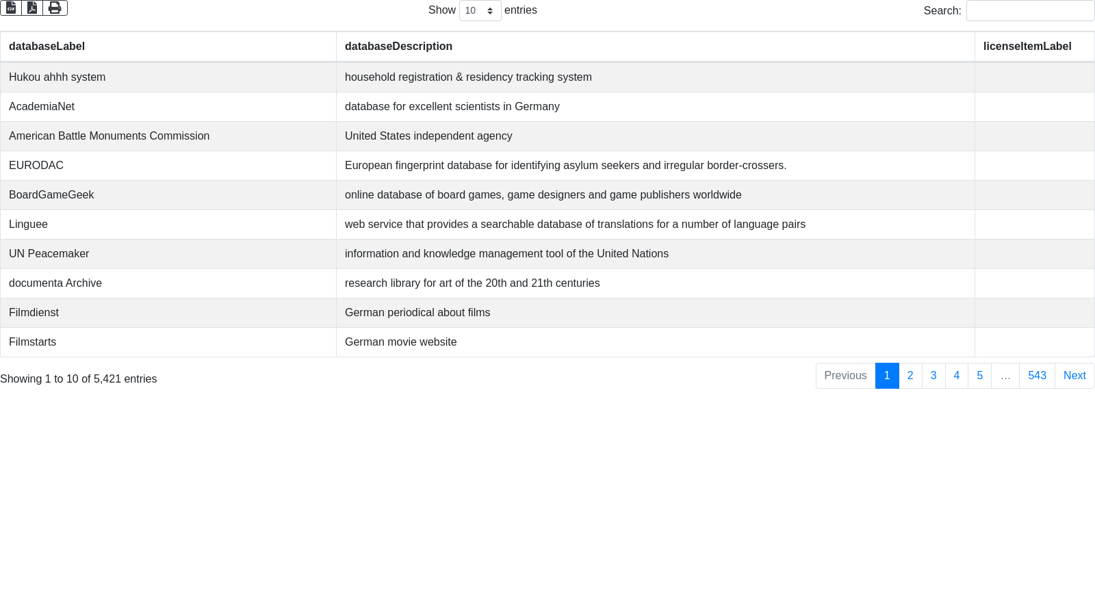The height and width of the screenshot is (616, 1095).
Task: Sort by licenseItemLabel column header
Action: pyautogui.click(x=1035, y=47)
